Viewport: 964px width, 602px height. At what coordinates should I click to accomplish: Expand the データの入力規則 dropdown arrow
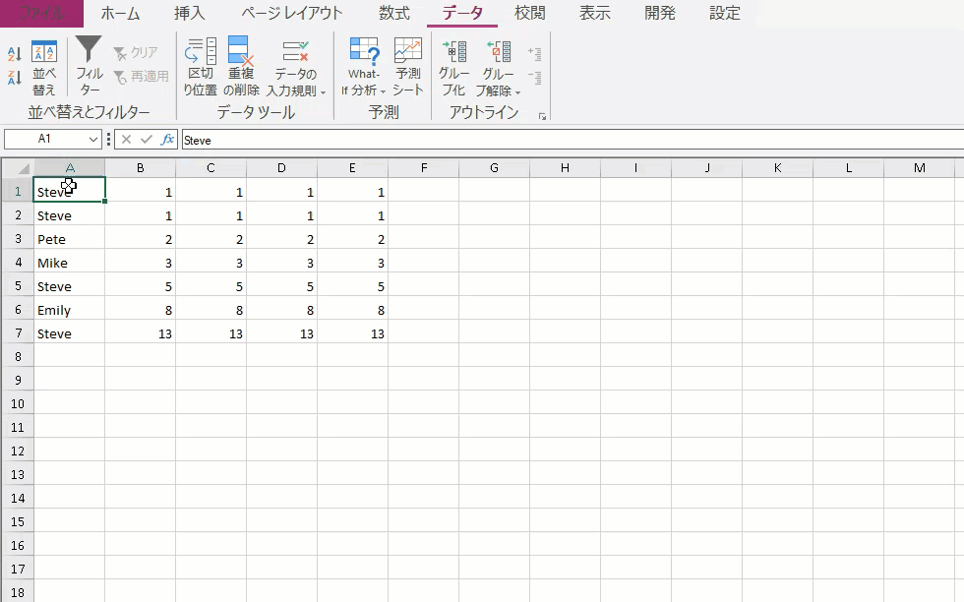[323, 91]
